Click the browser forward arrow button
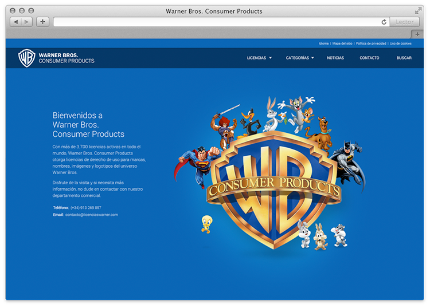 [26, 22]
